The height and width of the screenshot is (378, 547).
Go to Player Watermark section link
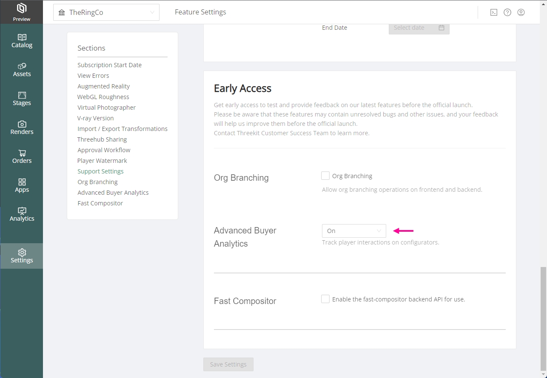click(x=102, y=161)
